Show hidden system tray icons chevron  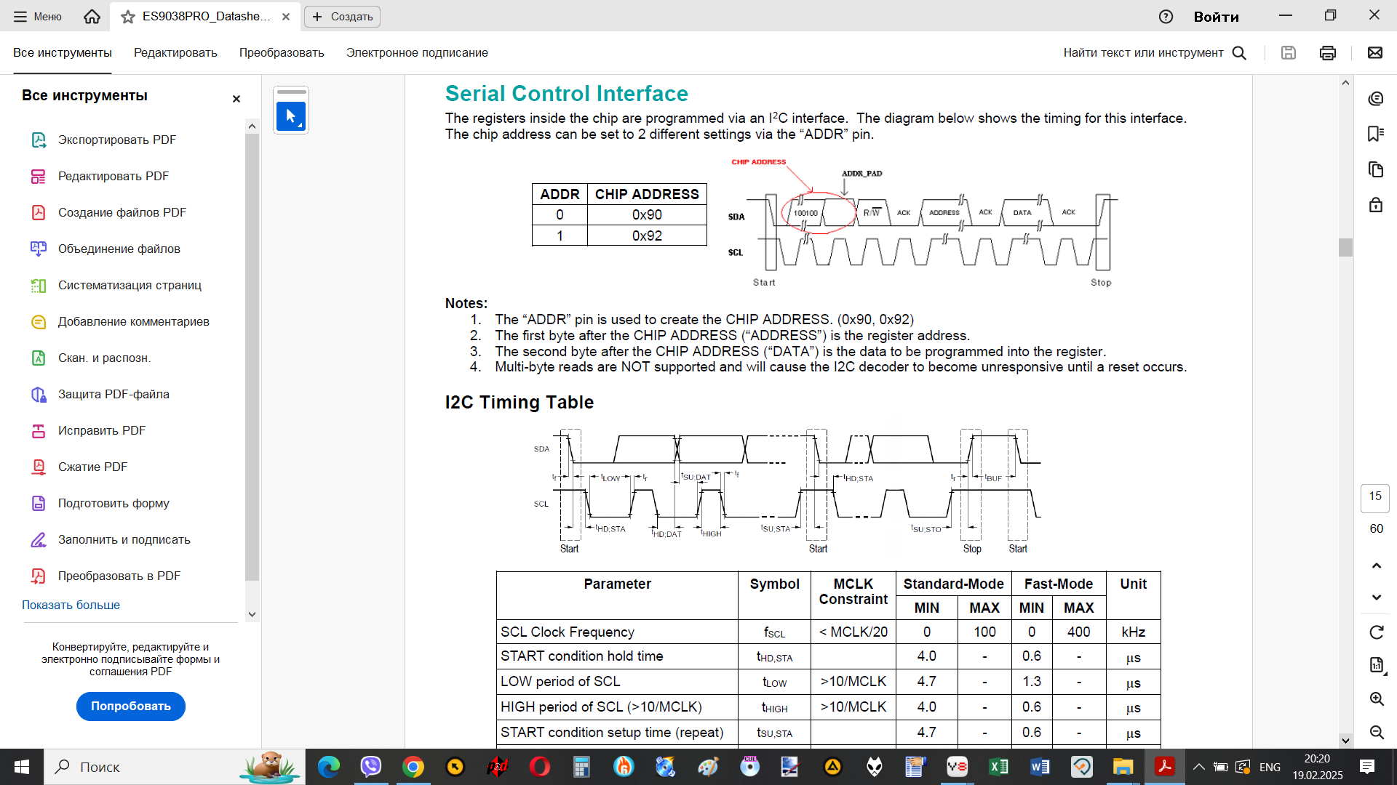click(x=1198, y=767)
